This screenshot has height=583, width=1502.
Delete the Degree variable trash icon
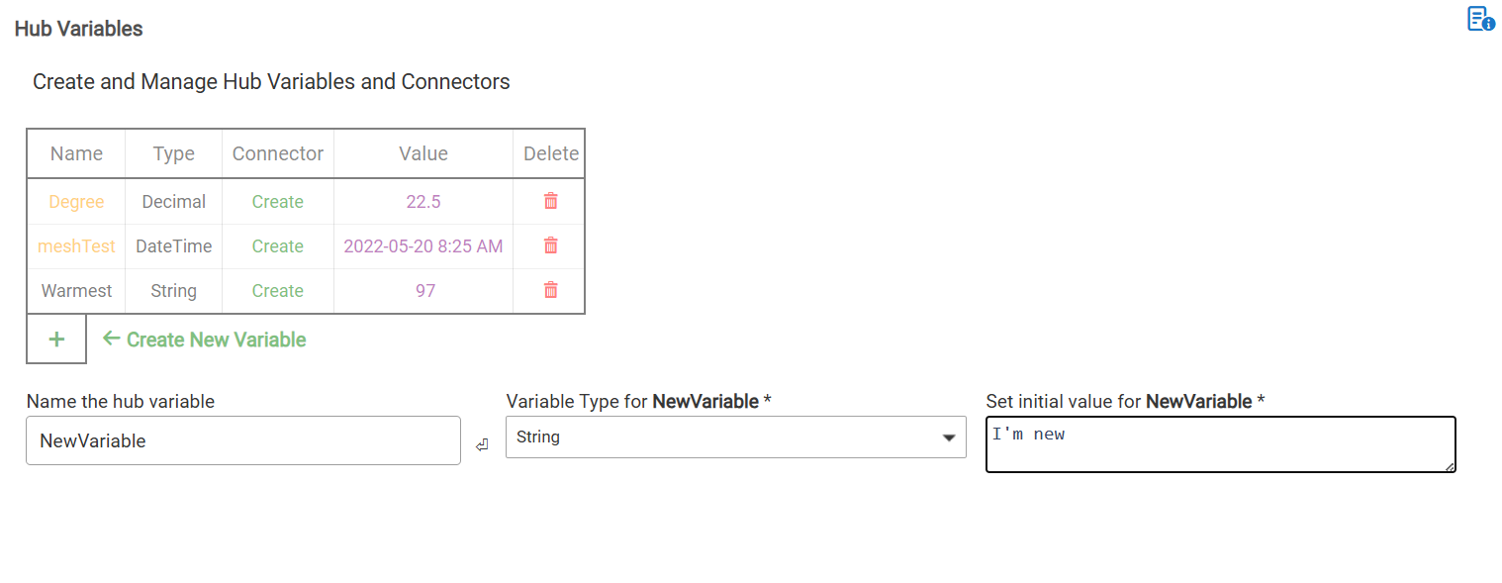[551, 201]
